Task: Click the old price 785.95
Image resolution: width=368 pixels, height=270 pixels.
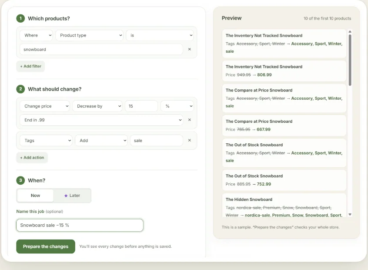Action: (244, 129)
